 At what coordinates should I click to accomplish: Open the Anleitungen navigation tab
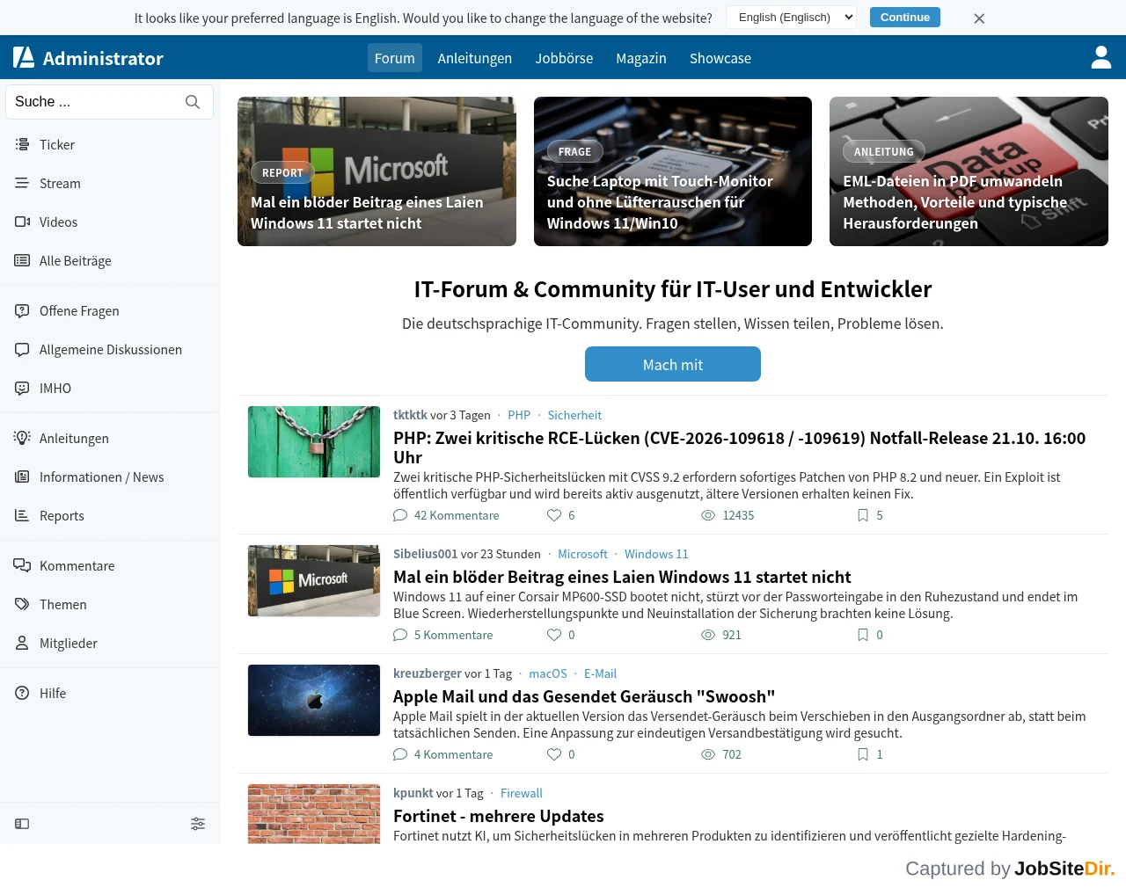[475, 58]
